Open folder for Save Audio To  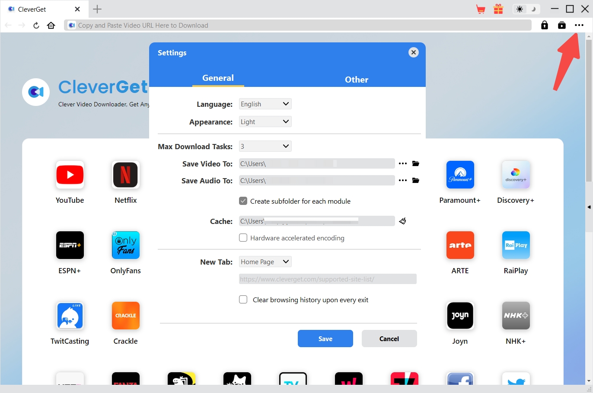tap(416, 180)
